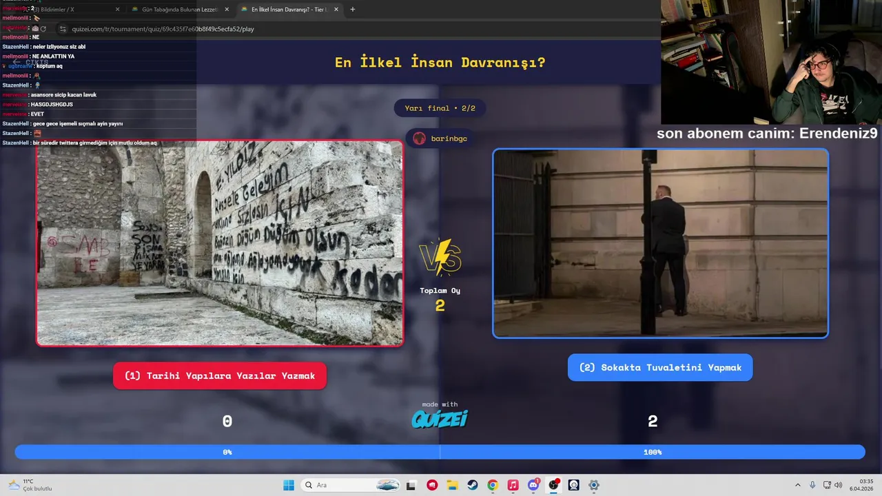This screenshot has width=882, height=496.
Task: Open File Explorer from the taskbar
Action: pyautogui.click(x=452, y=485)
